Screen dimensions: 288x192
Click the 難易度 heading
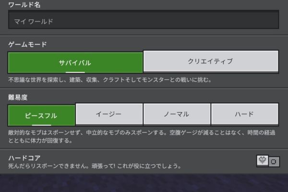pos(18,97)
